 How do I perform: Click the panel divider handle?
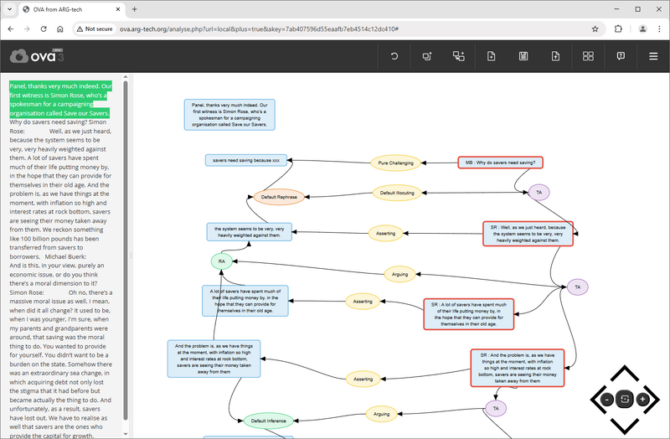tap(131, 256)
